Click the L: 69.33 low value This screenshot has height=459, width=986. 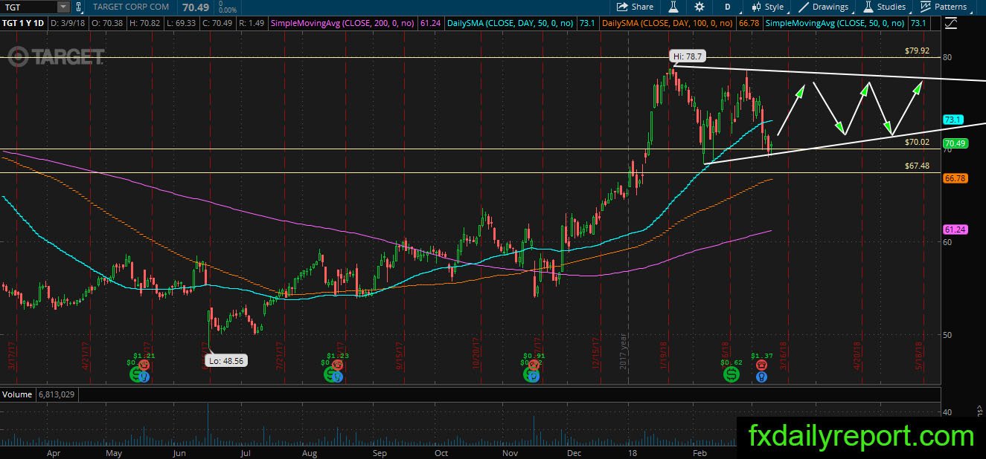[x=181, y=24]
